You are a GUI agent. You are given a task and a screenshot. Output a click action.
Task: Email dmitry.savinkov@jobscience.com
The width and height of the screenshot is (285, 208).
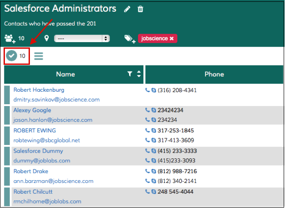pyautogui.click(x=57, y=100)
